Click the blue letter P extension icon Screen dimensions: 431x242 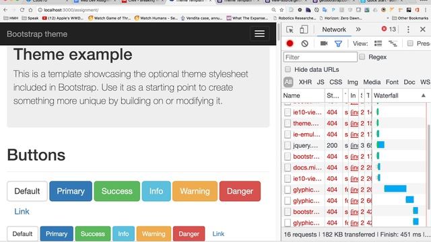pos(333,10)
